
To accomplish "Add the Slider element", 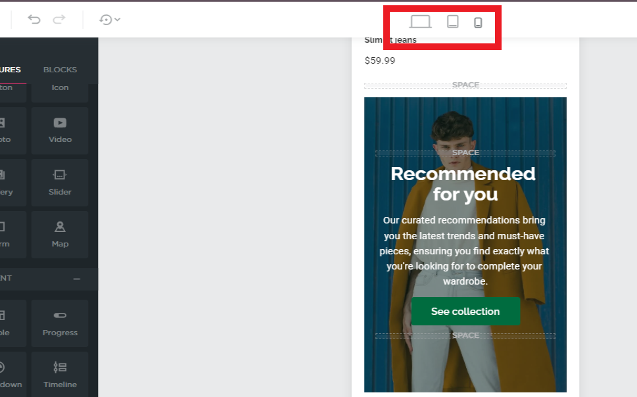I will click(60, 183).
